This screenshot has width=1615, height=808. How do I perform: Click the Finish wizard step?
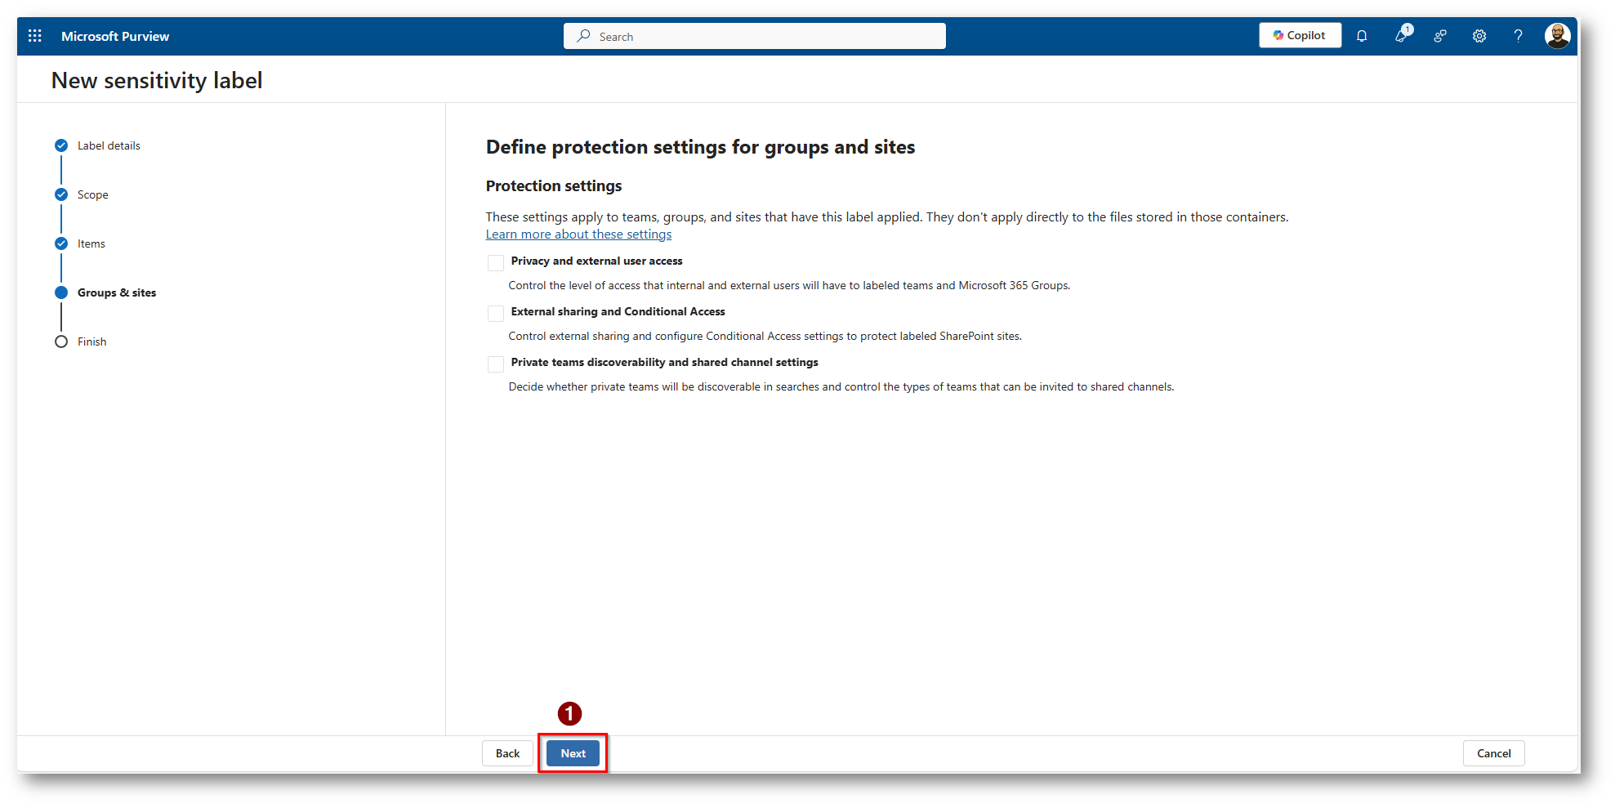coord(91,342)
